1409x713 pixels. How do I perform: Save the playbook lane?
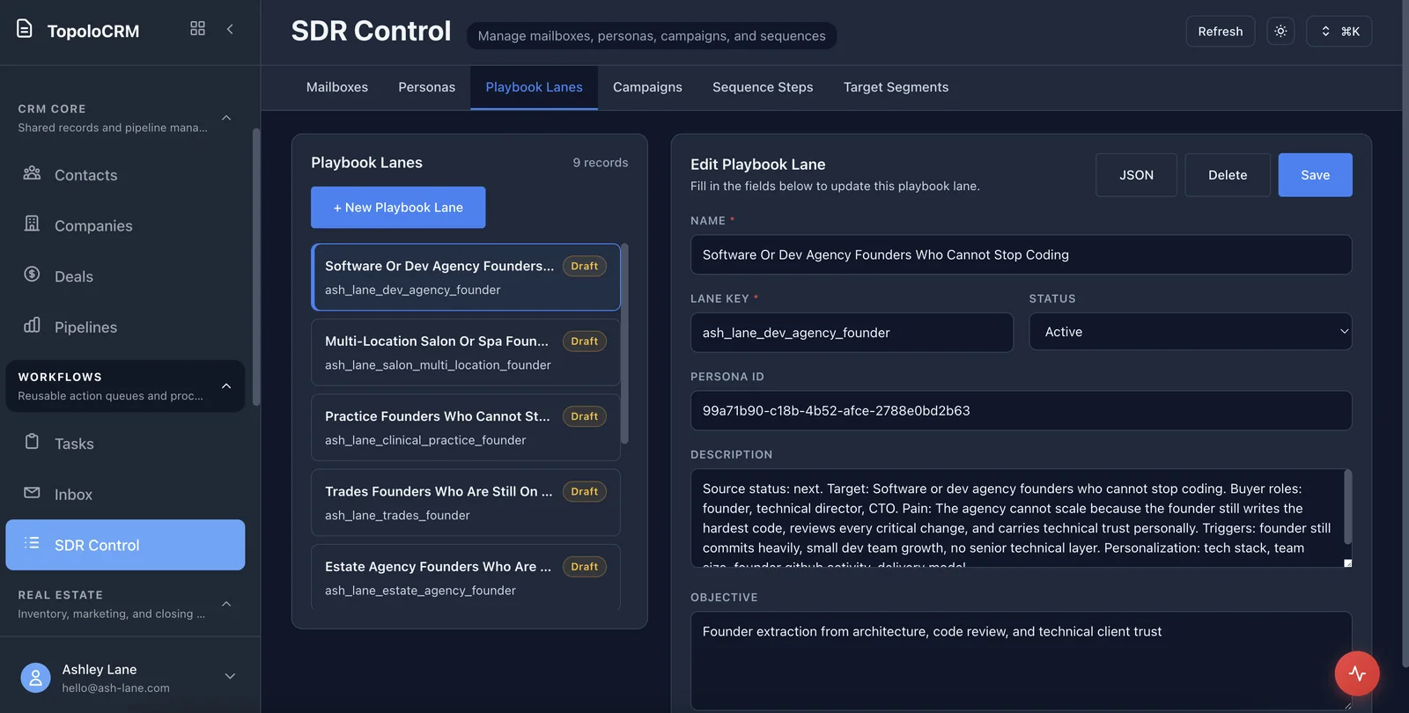pos(1315,175)
